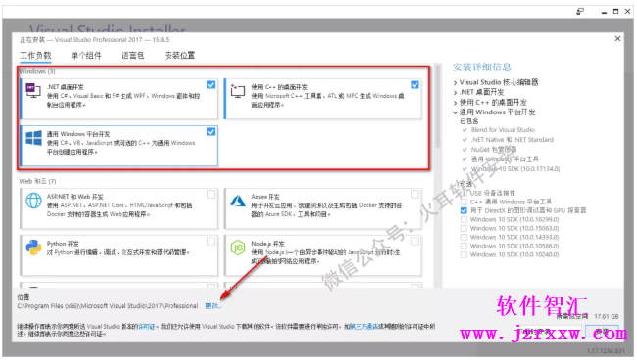
Task: Expand 使用 C++ 的桌面开发 details node
Action: tap(456, 103)
